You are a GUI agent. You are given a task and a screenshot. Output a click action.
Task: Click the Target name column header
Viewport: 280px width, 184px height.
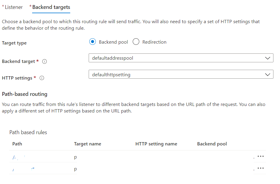87,144
